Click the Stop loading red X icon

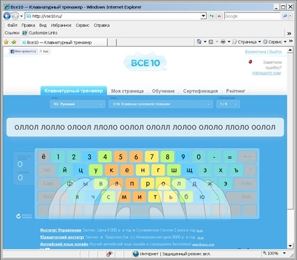[x=219, y=16]
